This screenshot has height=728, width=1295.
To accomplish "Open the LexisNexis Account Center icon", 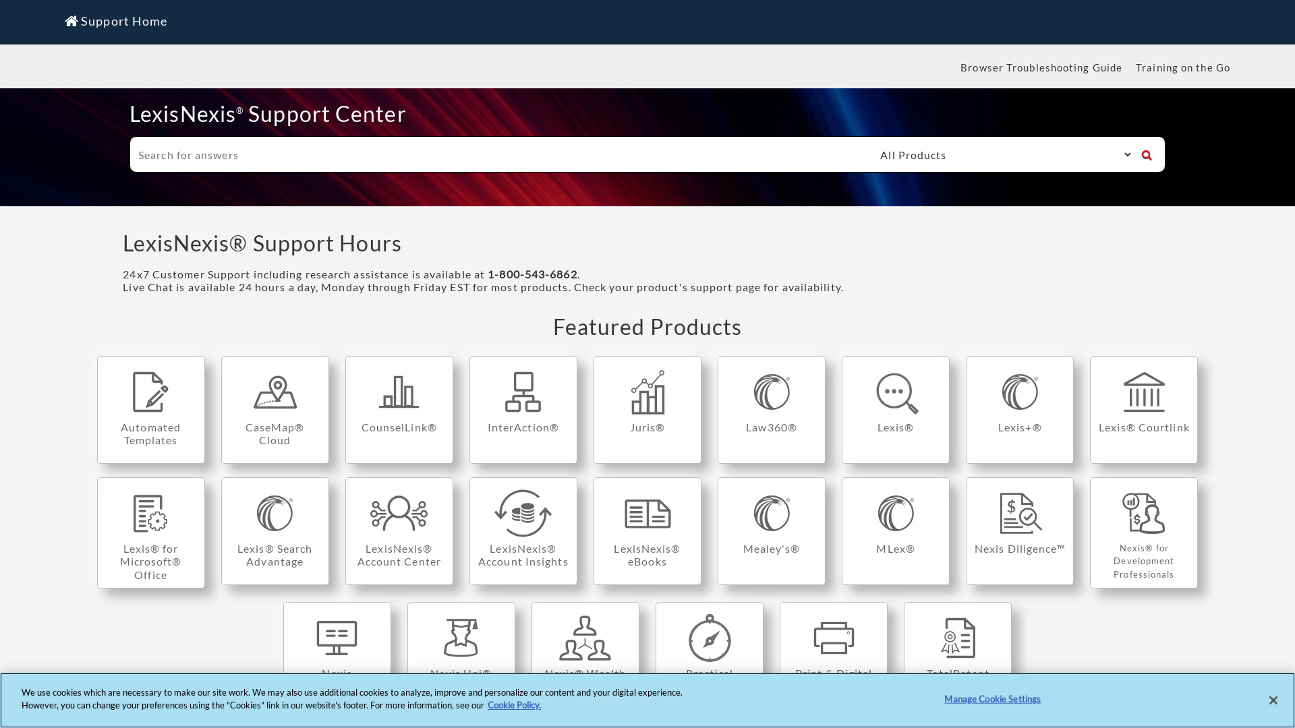I will point(399,514).
